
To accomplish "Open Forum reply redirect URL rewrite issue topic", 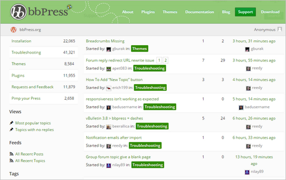I will pos(120,60).
